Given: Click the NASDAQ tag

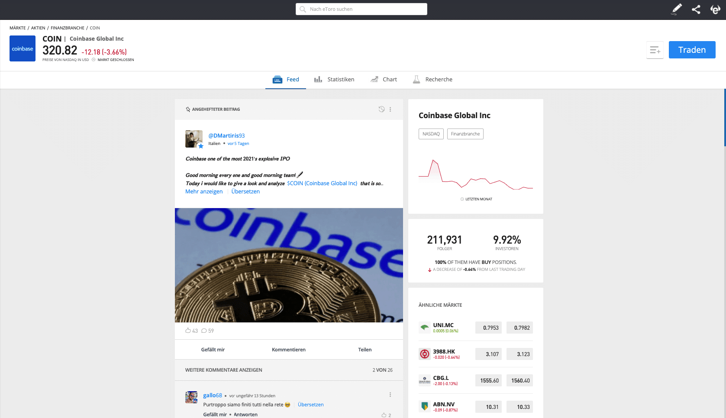Looking at the screenshot, I should pos(431,134).
